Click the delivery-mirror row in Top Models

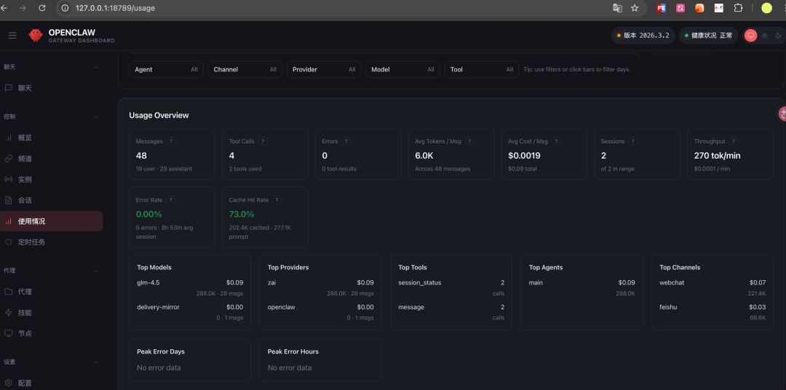190,312
